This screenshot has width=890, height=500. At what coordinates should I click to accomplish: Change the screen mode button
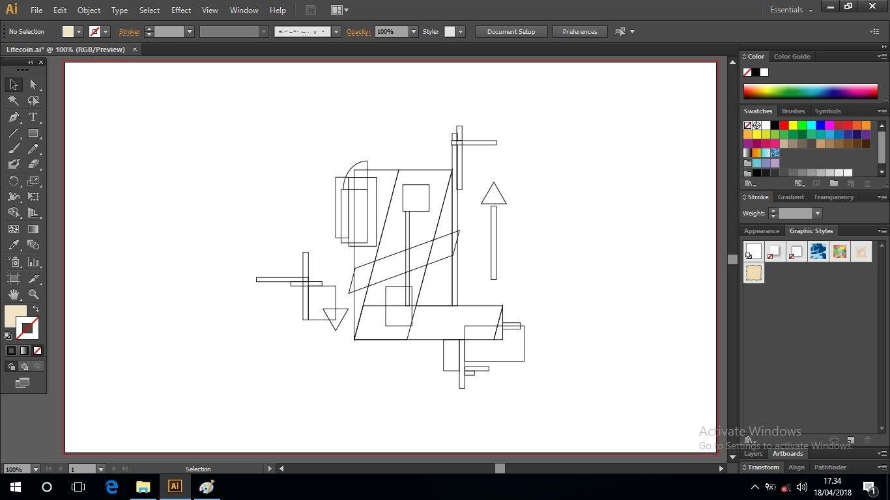[23, 383]
